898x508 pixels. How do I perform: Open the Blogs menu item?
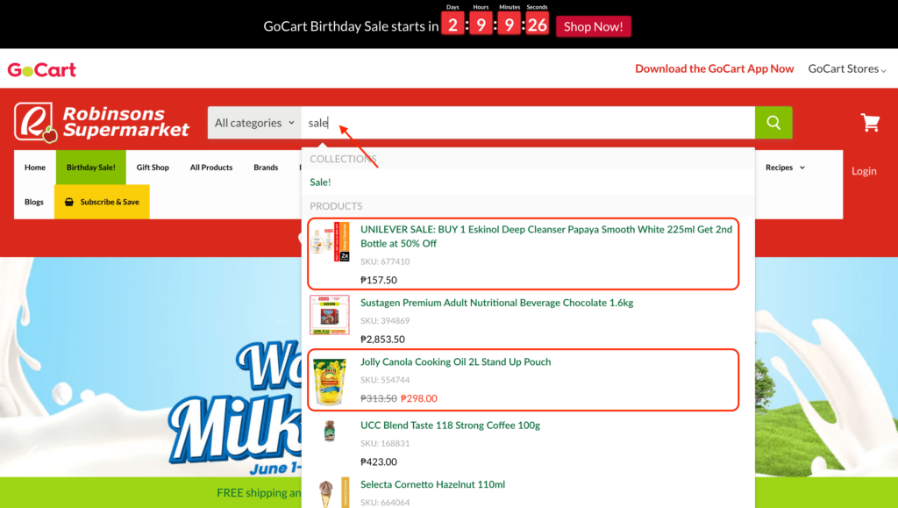[x=34, y=202]
